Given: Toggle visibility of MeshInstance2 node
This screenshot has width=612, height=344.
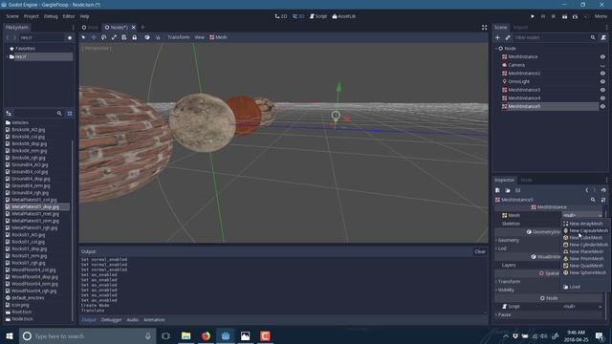Looking at the screenshot, I should pyautogui.click(x=602, y=74).
